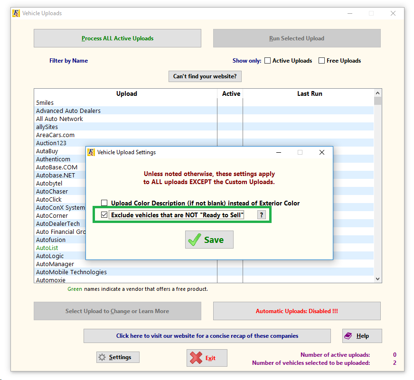The height and width of the screenshot is (380, 414).
Task: Select Automoxie in upload list
Action: coord(204,280)
